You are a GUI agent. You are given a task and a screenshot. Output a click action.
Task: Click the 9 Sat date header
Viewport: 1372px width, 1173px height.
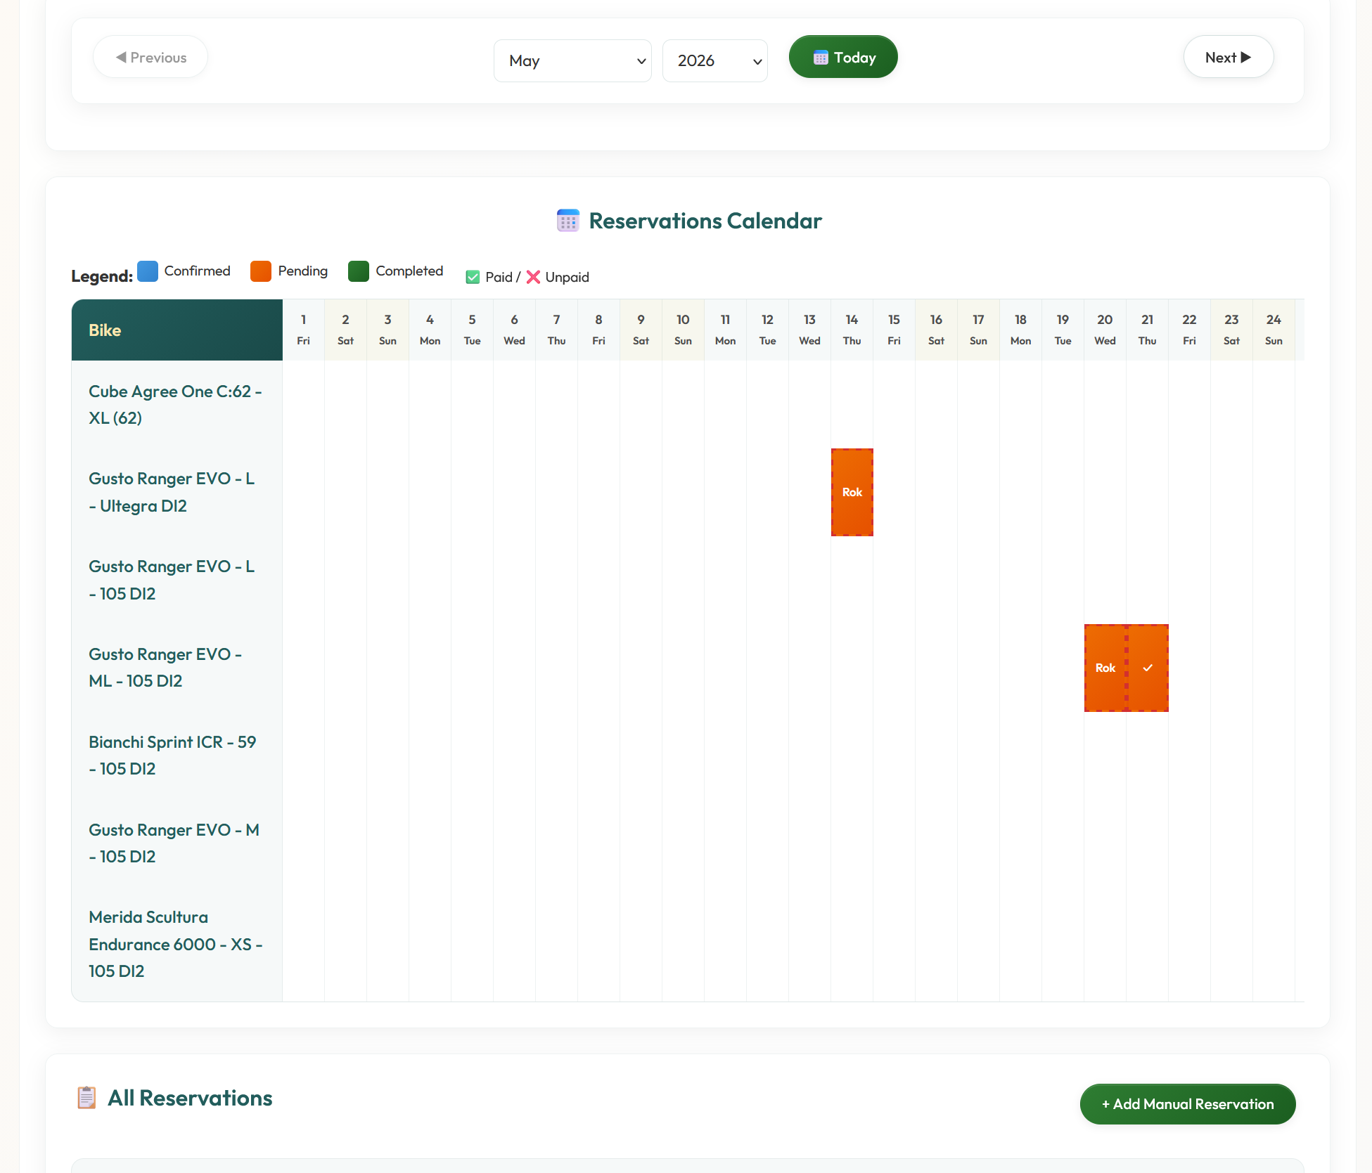(x=641, y=330)
